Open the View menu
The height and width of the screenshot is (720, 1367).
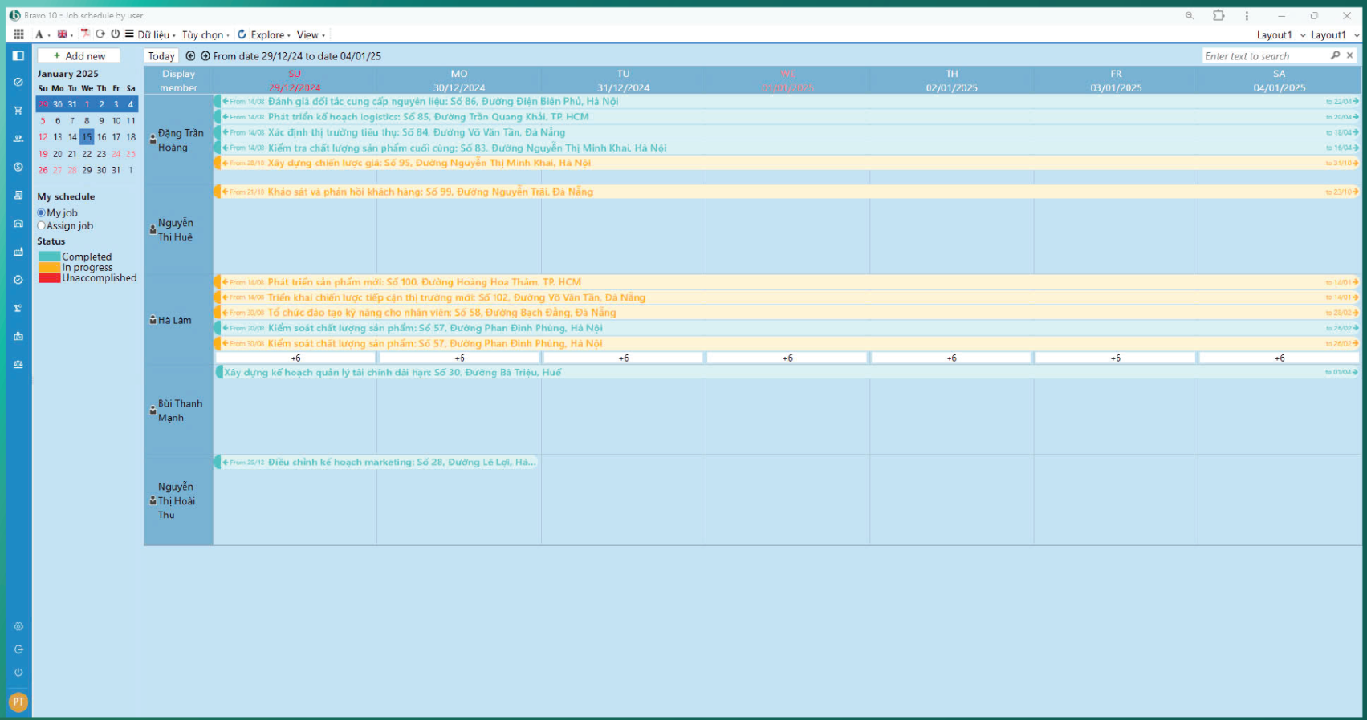tap(310, 34)
